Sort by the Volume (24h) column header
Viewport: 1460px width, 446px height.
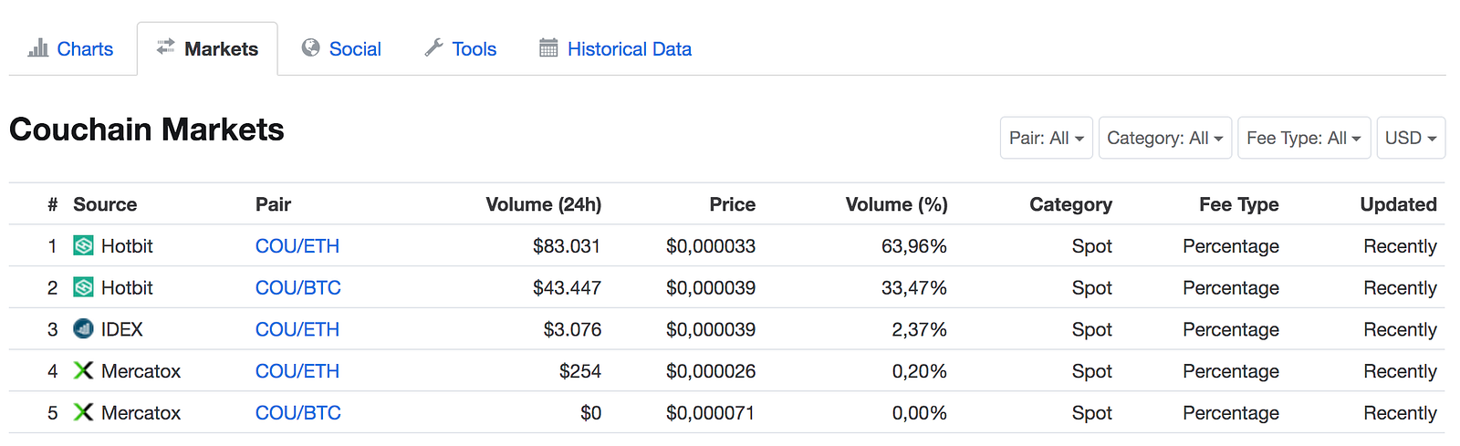(x=543, y=204)
